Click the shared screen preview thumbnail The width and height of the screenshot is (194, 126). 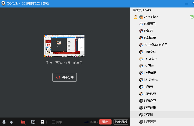tap(64, 46)
